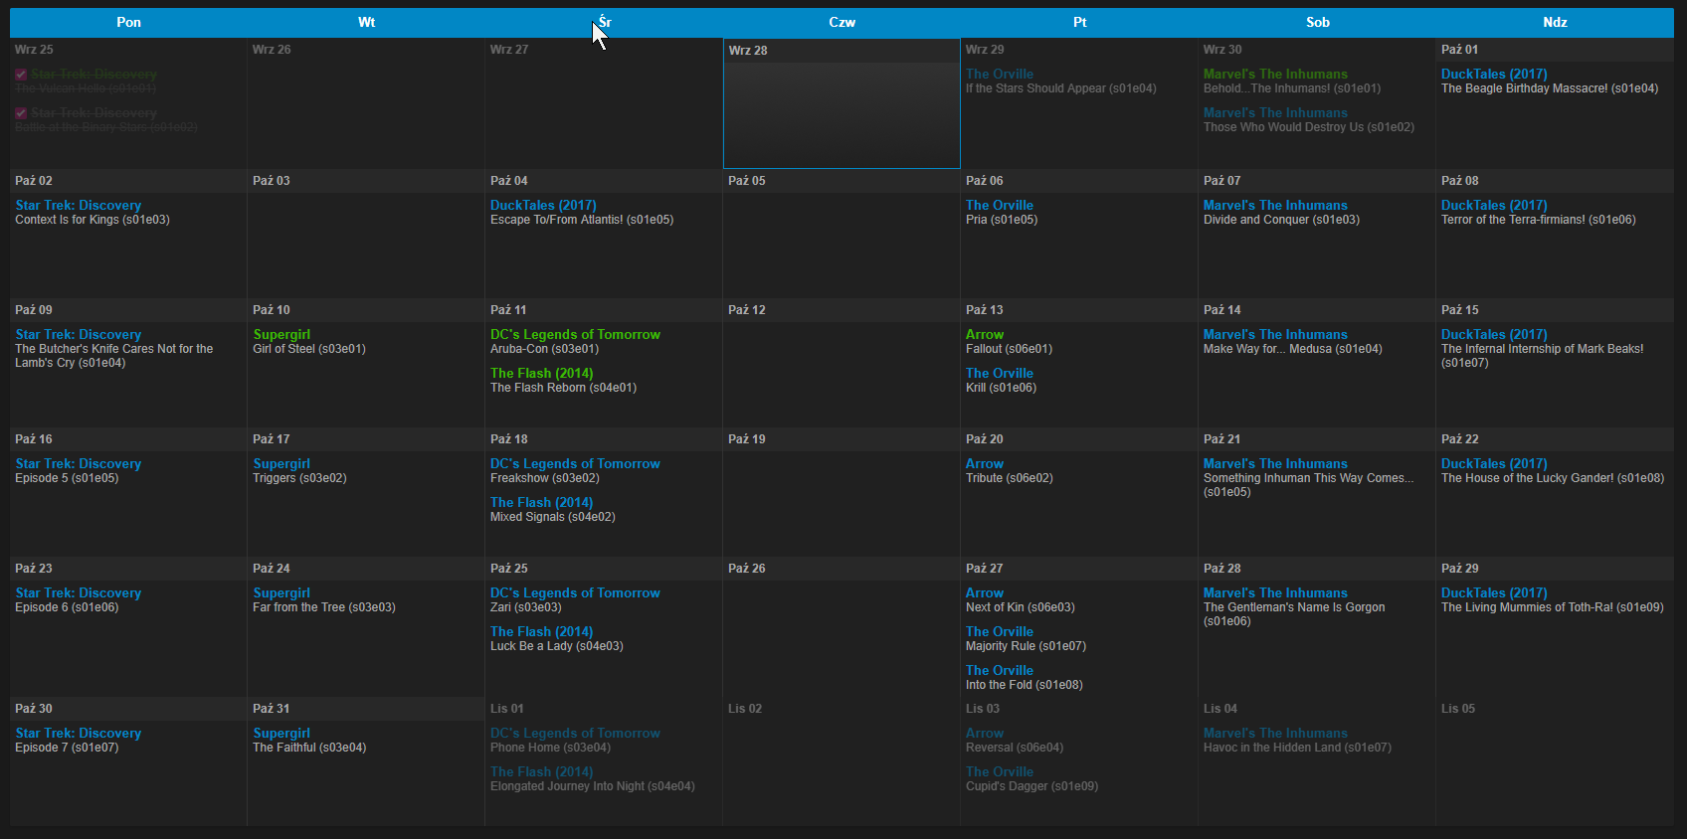Click the Ndz column header

(x=1555, y=22)
